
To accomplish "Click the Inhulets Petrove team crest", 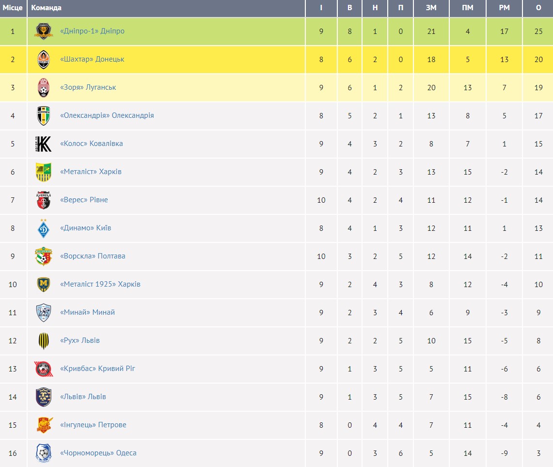I will tap(44, 425).
